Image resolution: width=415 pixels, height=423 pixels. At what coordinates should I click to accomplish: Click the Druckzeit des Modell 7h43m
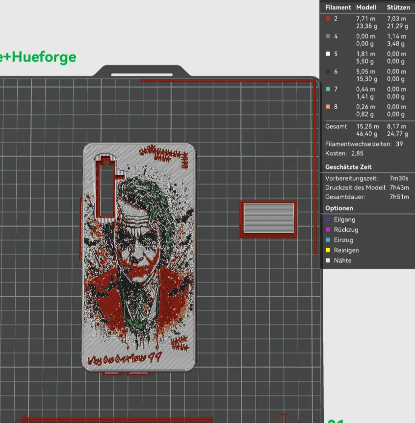pos(399,188)
